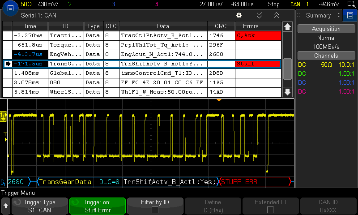Screen dimensions: 358x215
Task: Click channel 1 scale 430mV/ readout
Action: coord(48,4)
